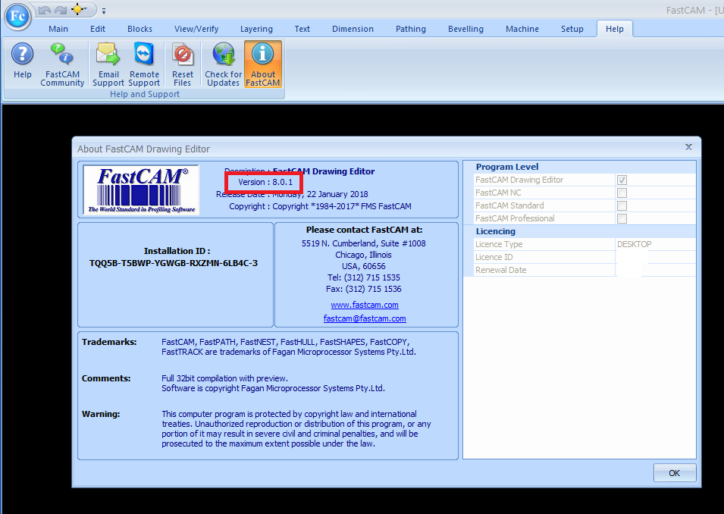
Task: Open the Pathing ribbon tab
Action: click(x=410, y=29)
